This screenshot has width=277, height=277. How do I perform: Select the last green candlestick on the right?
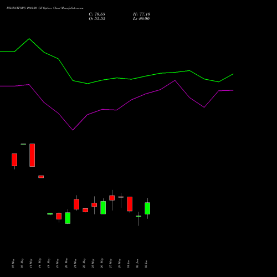pos(147,208)
